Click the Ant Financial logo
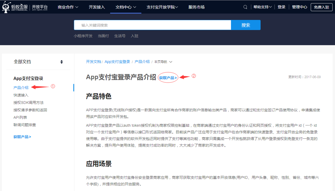 pos(25,7)
